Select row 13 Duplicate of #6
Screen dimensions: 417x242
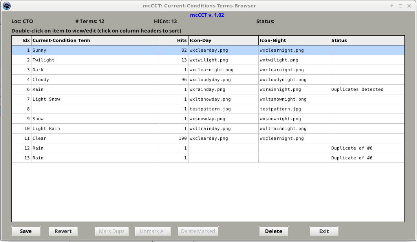pyautogui.click(x=95, y=158)
